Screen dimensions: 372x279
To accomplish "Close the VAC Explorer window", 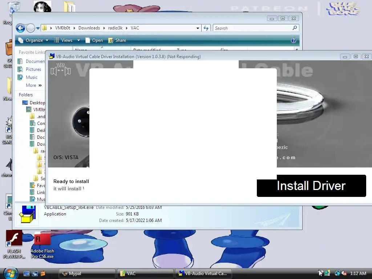I will [294, 19].
